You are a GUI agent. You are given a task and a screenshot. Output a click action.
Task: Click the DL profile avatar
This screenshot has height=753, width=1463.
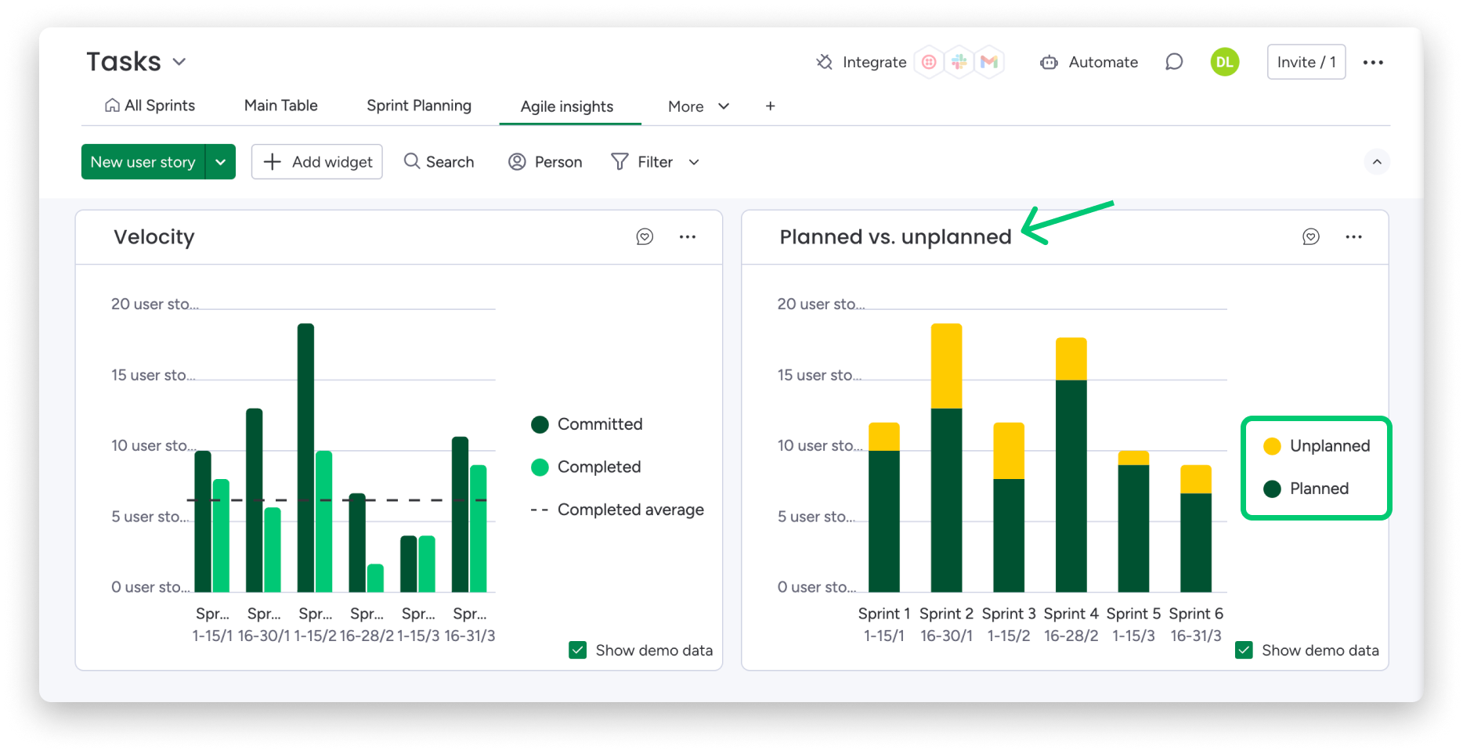click(x=1224, y=62)
